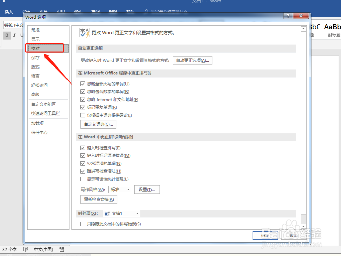Select 校对 in options sidebar
Viewport: 341px width, 256px height.
(48, 48)
